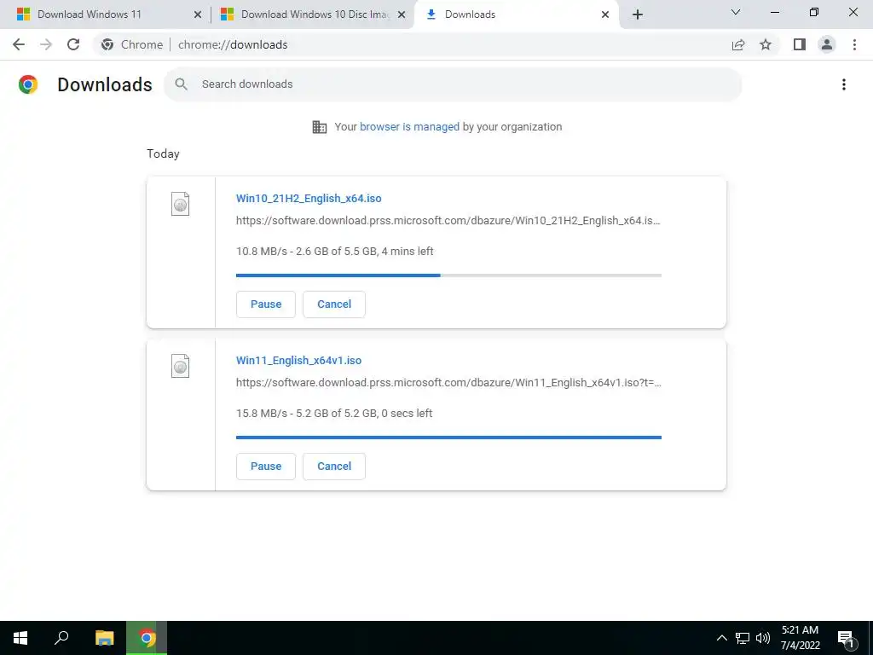Bookmark this tab with the star icon
The width and height of the screenshot is (873, 655).
[766, 44]
